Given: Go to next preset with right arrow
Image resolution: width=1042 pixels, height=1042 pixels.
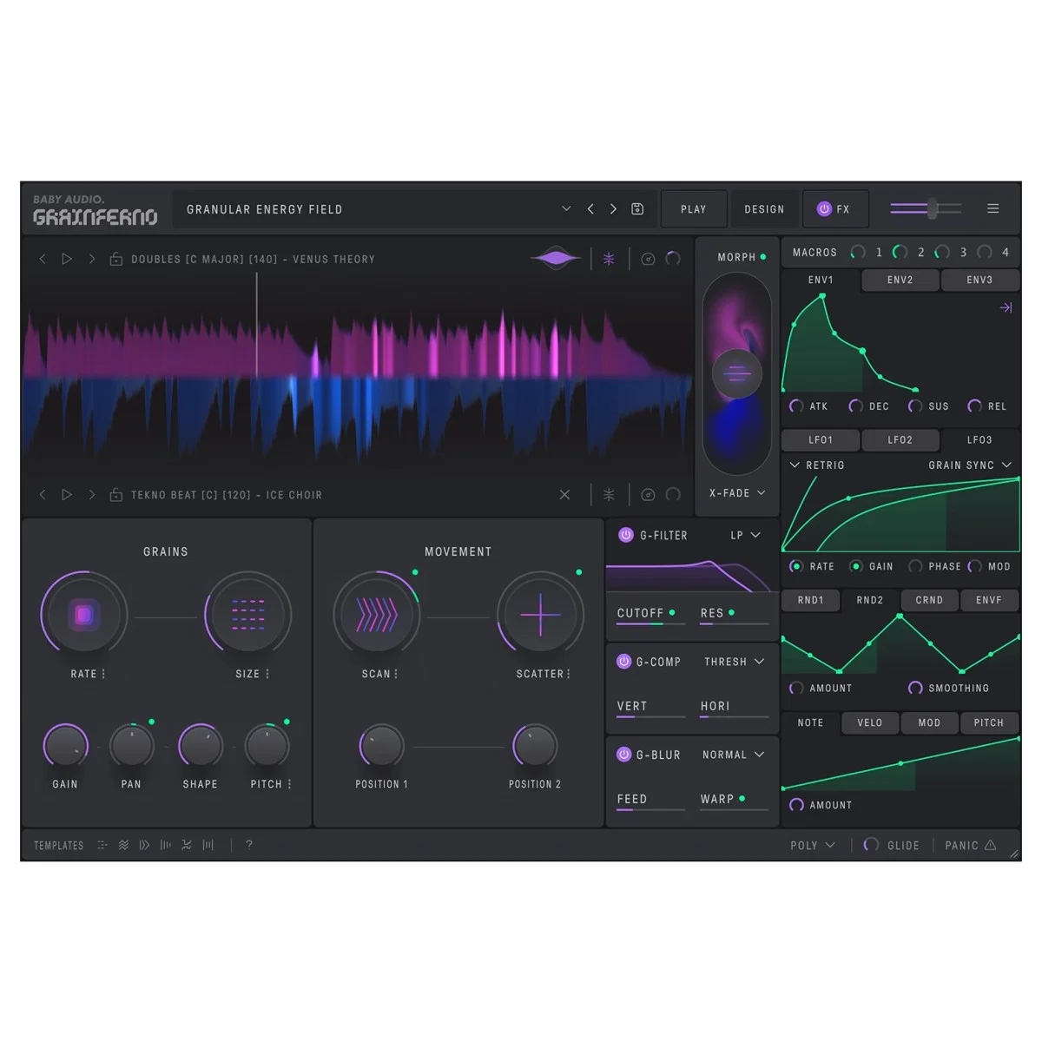Looking at the screenshot, I should [x=613, y=208].
